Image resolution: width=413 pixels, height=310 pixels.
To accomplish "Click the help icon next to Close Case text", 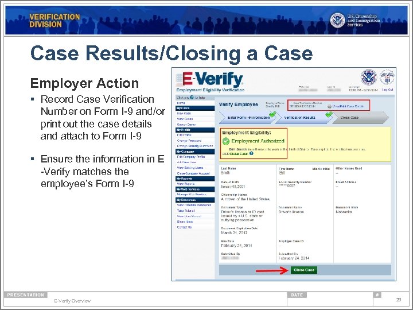I will 251,153.
